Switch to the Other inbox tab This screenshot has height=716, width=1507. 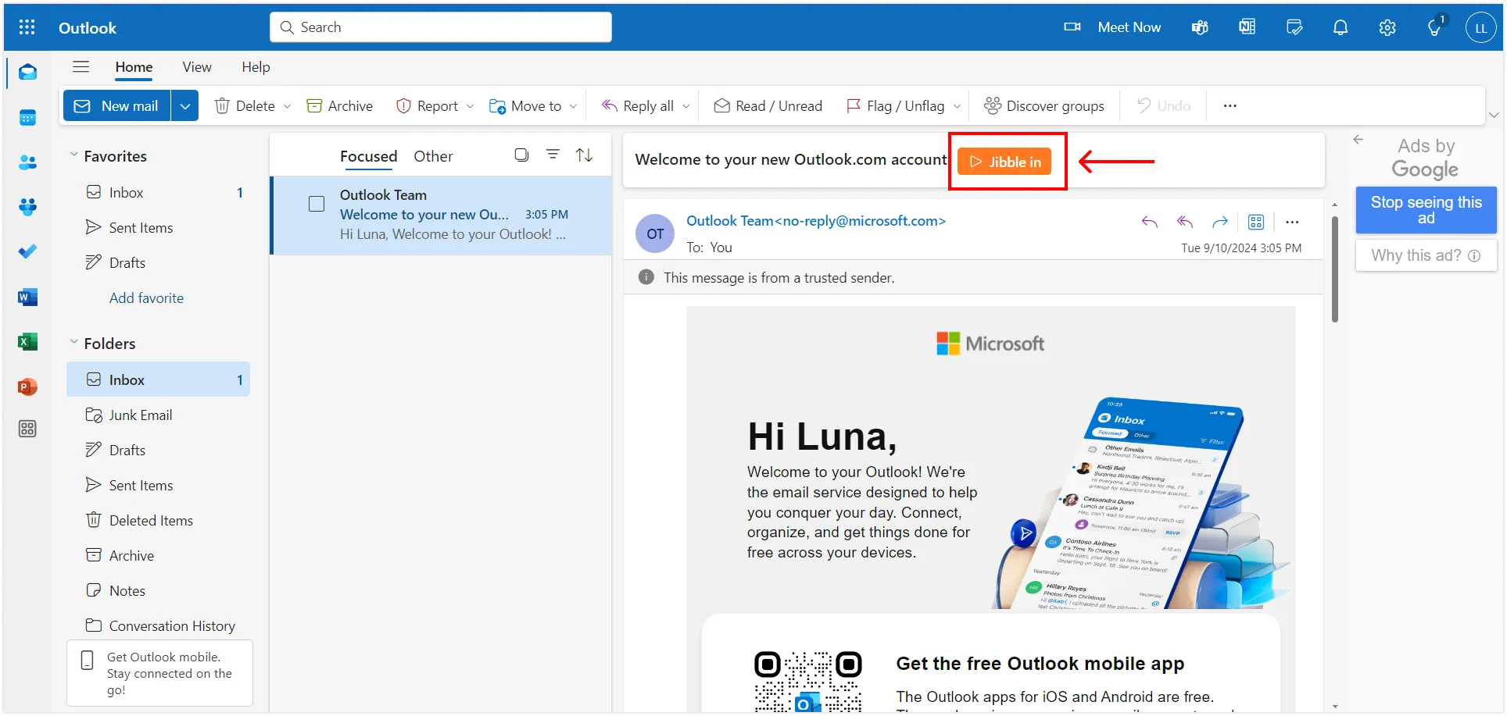pyautogui.click(x=433, y=156)
